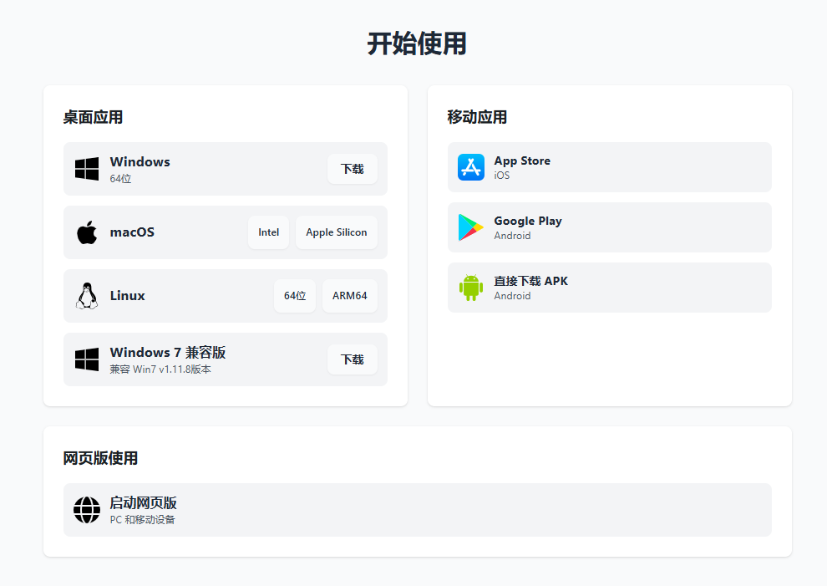This screenshot has height=586, width=827.
Task: Open the 直接下载 APK link
Action: [x=610, y=288]
